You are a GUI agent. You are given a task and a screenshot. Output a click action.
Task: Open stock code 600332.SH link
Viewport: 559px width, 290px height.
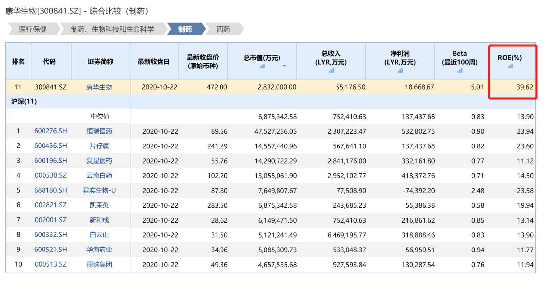[50, 235]
